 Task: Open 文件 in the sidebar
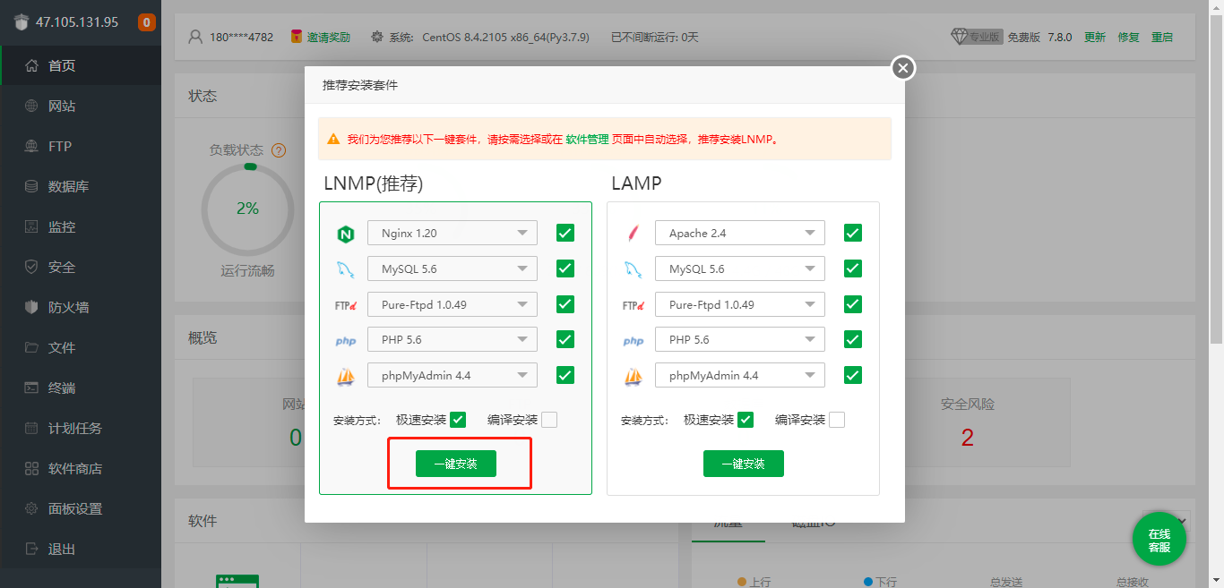[x=81, y=347]
